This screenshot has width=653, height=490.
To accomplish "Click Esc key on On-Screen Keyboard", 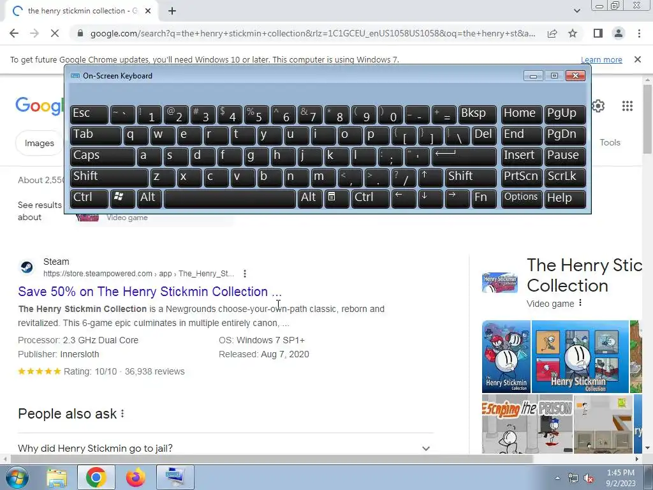I will click(x=89, y=114).
